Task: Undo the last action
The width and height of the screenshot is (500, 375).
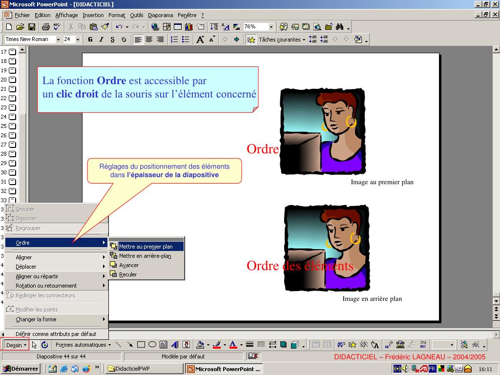Action: tap(119, 27)
